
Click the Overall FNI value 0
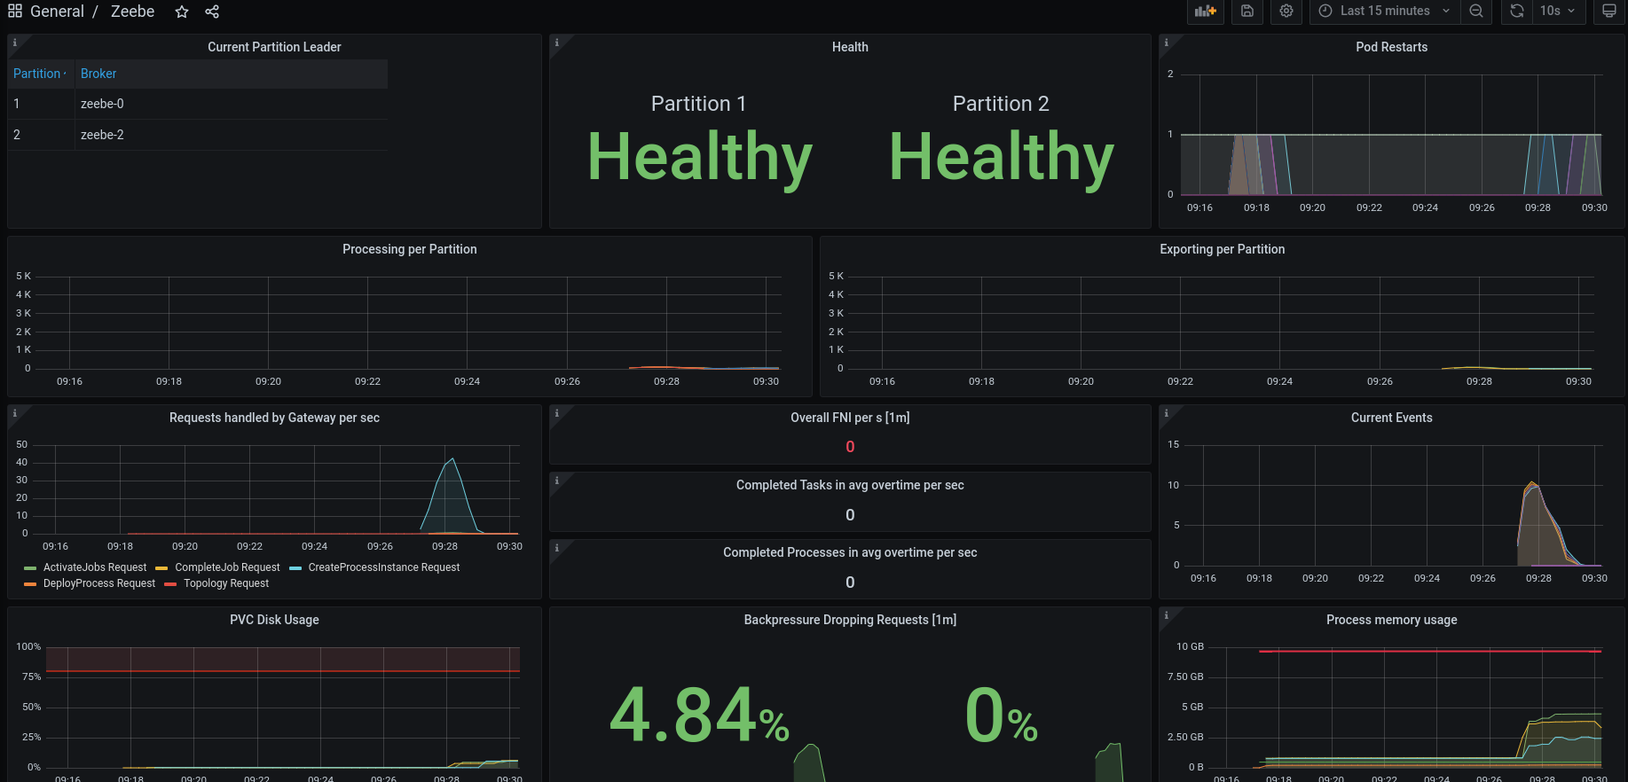(x=850, y=447)
